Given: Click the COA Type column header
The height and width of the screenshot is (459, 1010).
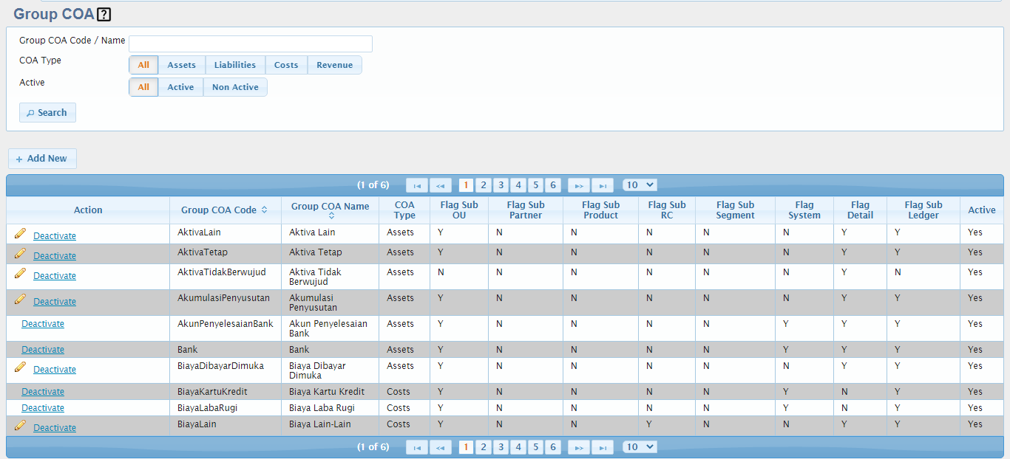Looking at the screenshot, I should [404, 210].
